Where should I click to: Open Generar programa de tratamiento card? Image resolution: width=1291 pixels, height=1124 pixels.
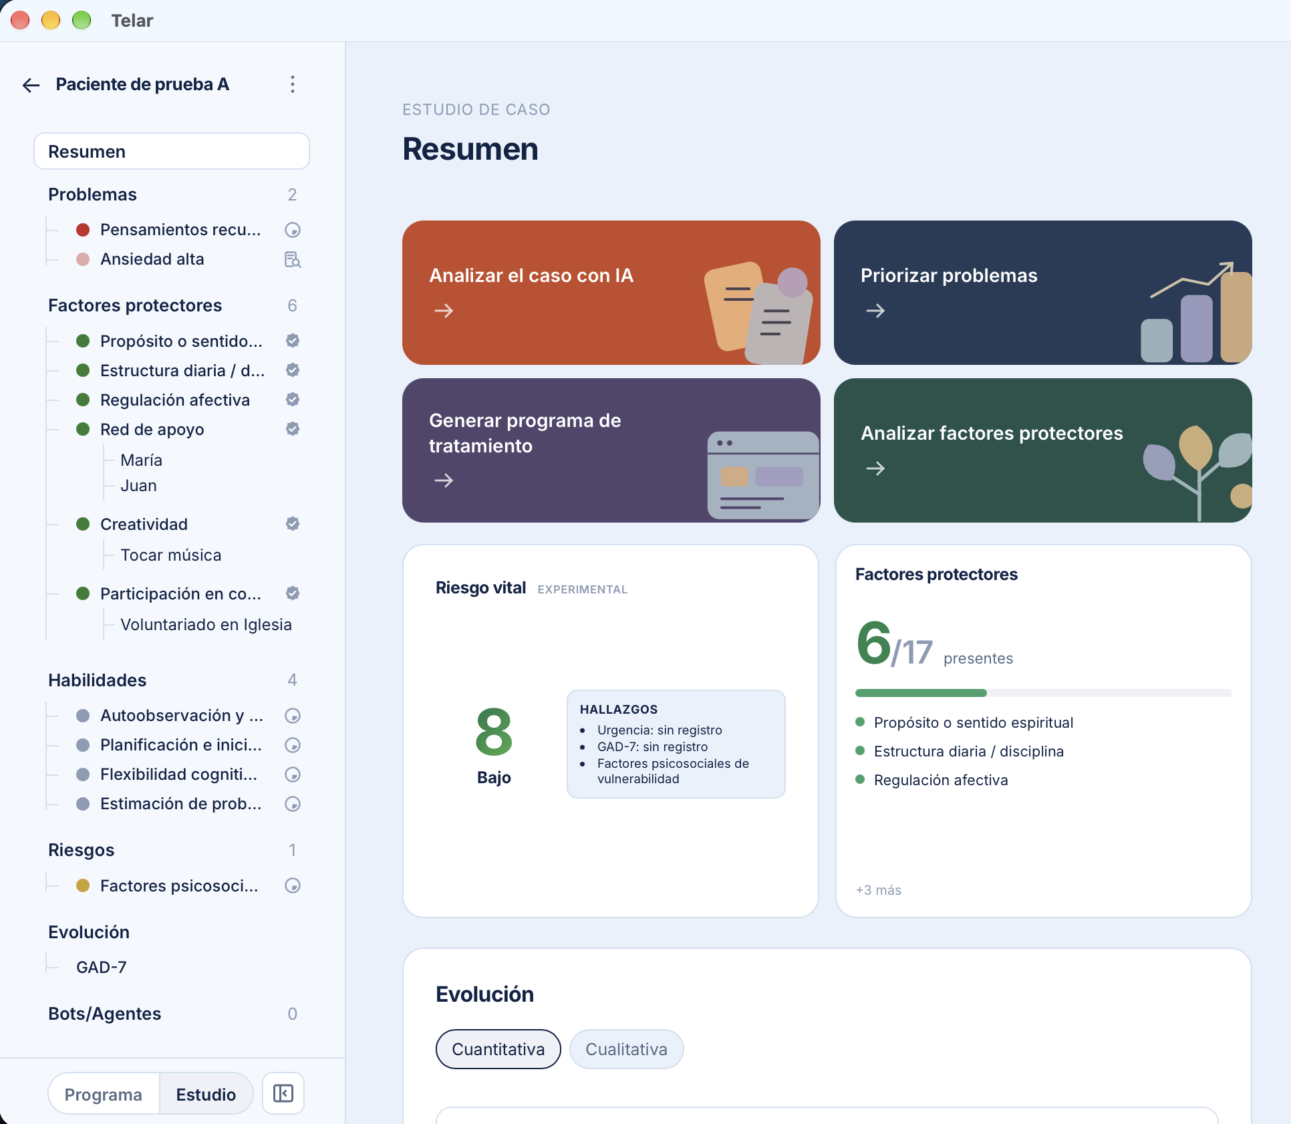(611, 450)
